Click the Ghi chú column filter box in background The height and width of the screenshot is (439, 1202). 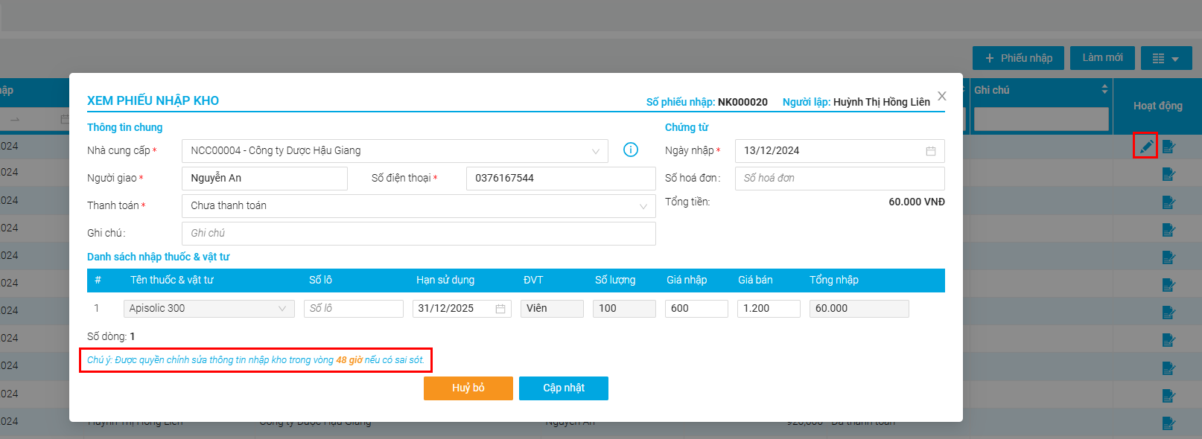(x=1041, y=119)
